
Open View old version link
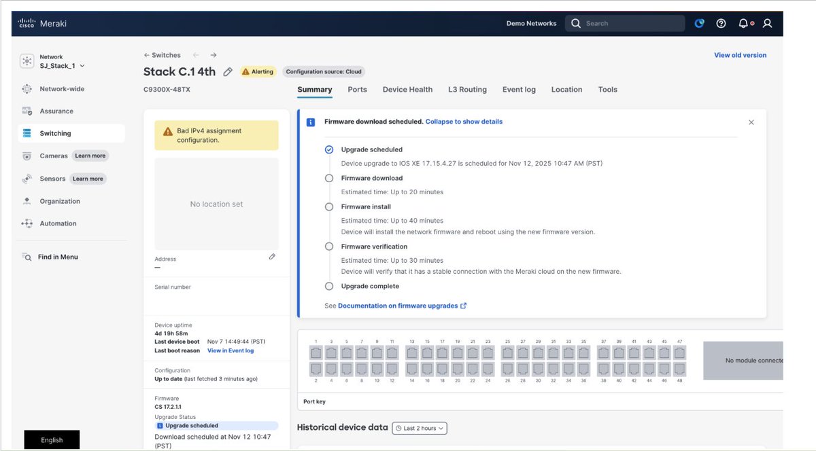click(x=740, y=54)
